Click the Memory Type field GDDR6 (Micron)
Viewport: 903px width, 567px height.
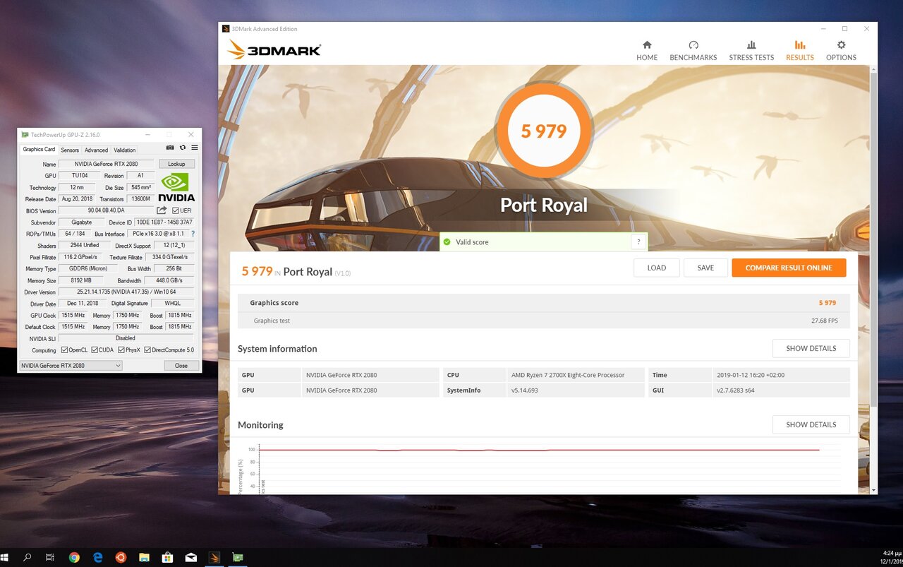[88, 268]
